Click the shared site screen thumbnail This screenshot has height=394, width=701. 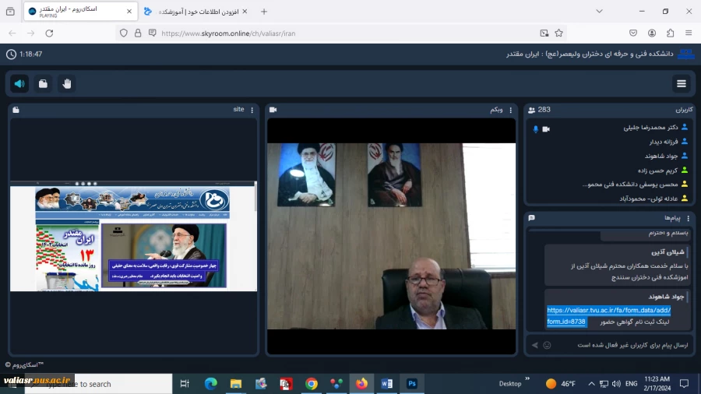[133, 236]
